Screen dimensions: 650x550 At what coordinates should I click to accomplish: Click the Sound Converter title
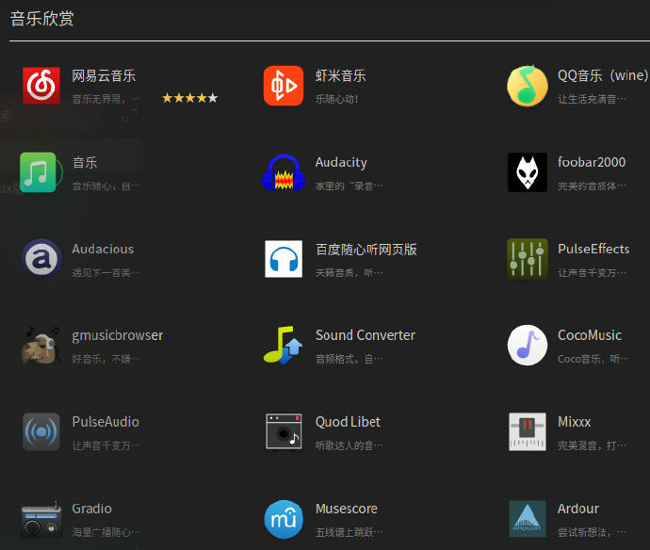(x=366, y=335)
